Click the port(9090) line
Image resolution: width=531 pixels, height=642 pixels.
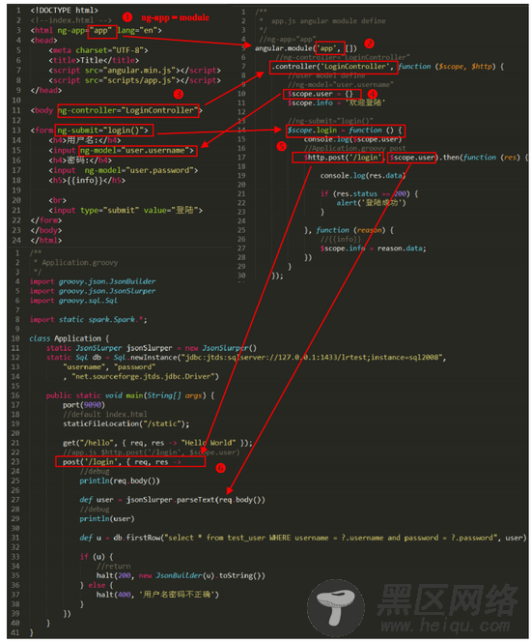coord(84,405)
